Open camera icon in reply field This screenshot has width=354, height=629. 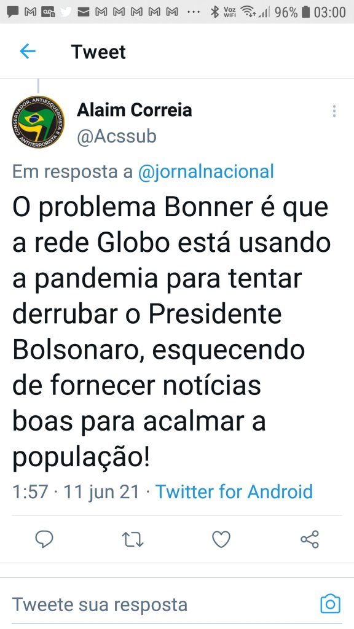(330, 604)
